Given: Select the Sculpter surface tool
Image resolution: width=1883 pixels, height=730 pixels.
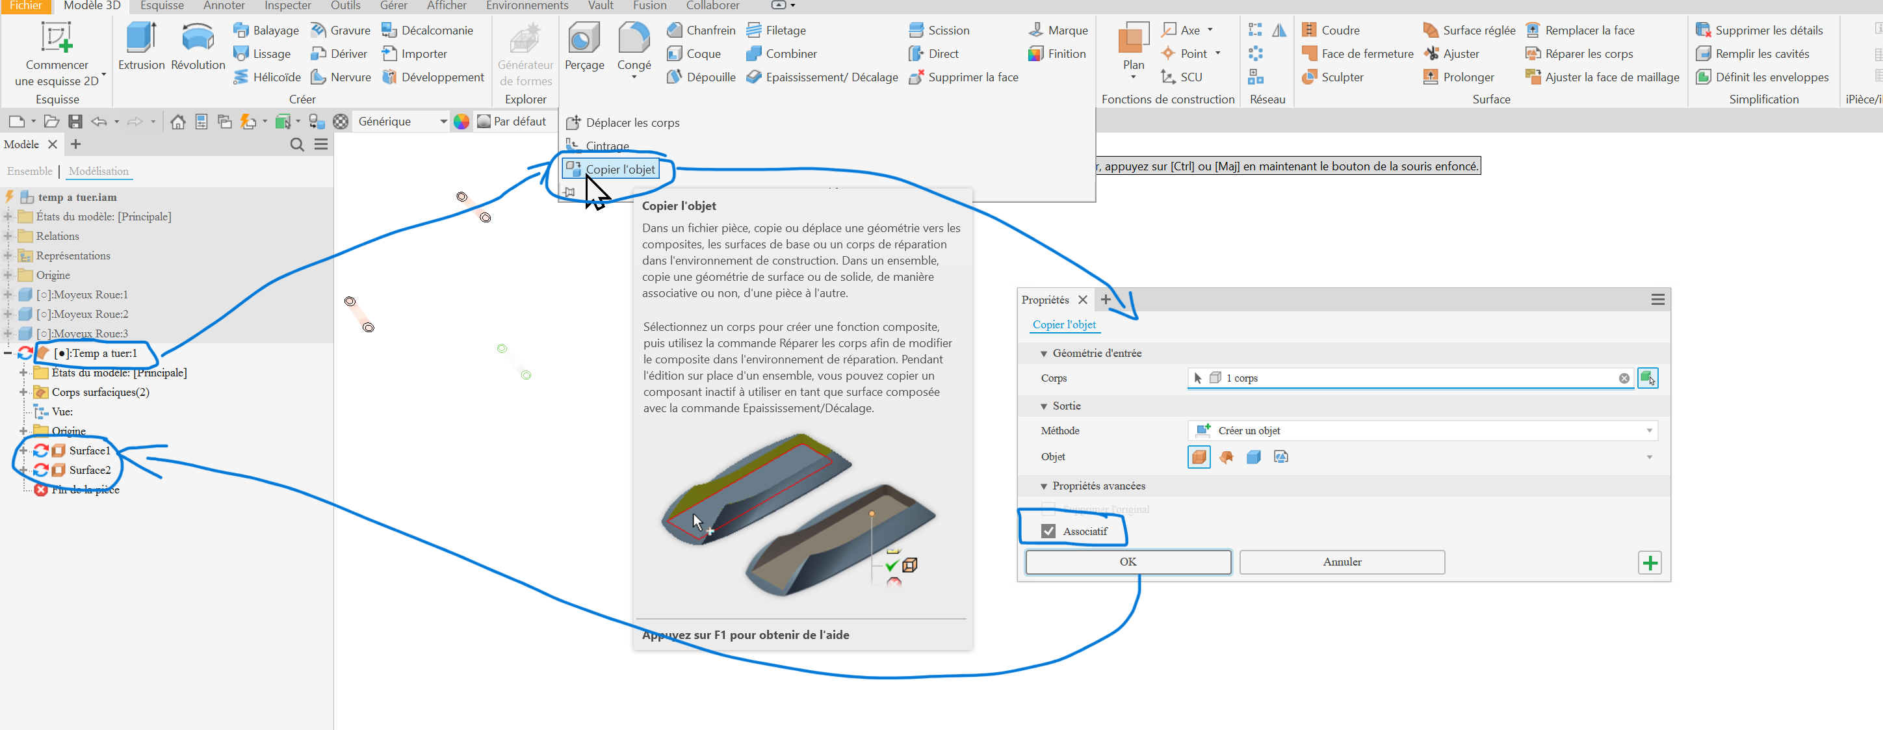Looking at the screenshot, I should point(1332,77).
